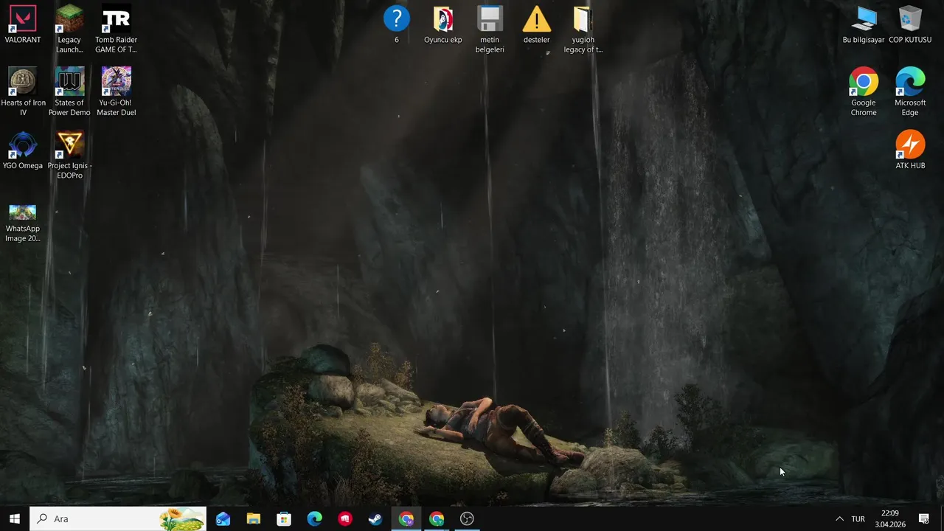Screen dimensions: 944x531
Task: Select the Microsoft Edge desktop shortcut
Action: click(910, 91)
